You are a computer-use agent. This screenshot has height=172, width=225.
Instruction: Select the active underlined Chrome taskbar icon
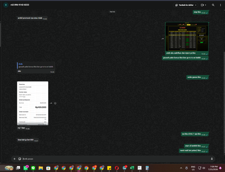(79, 168)
